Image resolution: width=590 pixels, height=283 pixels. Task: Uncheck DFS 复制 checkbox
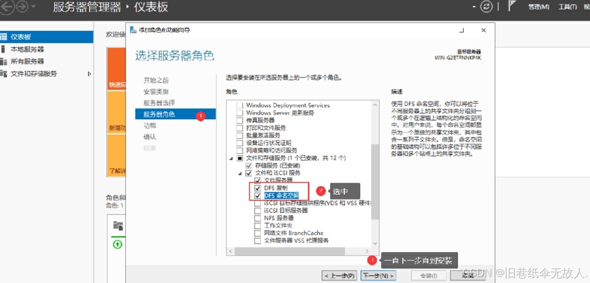pyautogui.click(x=258, y=188)
